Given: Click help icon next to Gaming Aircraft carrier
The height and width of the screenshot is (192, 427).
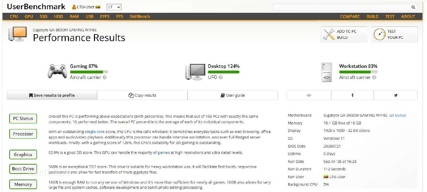Looking at the screenshot, I should (x=105, y=77).
